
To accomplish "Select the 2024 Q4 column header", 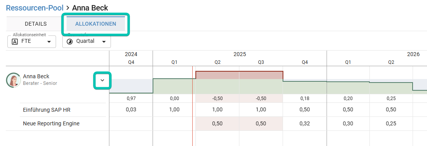I will coord(131,62).
